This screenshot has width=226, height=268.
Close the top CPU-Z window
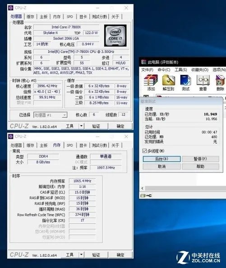tap(126, 8)
